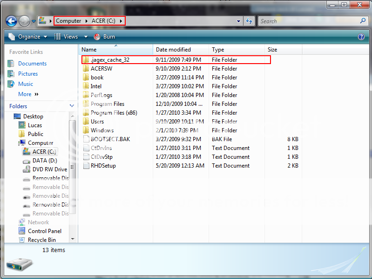Open the Help question mark icon
This screenshot has width=372, height=279.
361,37
